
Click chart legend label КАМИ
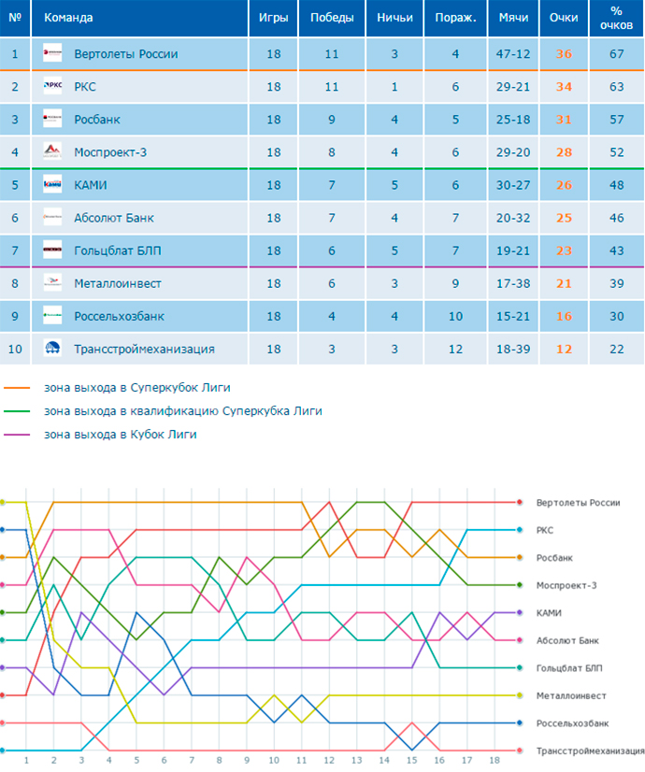pos(549,613)
